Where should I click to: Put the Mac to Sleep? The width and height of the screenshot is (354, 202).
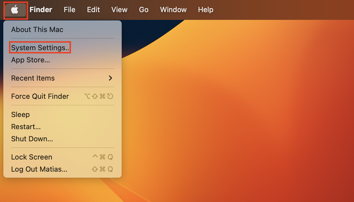(x=20, y=115)
